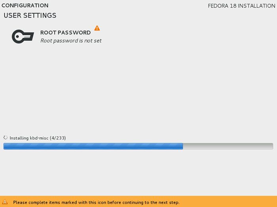
Task: Click the blue filled portion of the progress bar
Action: (x=93, y=146)
